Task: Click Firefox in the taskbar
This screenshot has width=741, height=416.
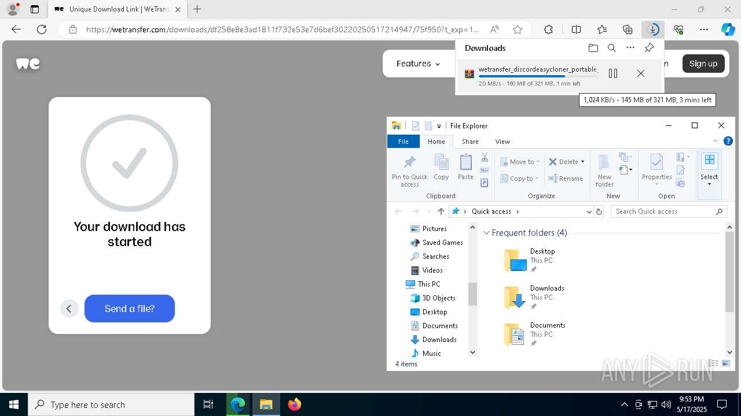Action: click(x=295, y=404)
